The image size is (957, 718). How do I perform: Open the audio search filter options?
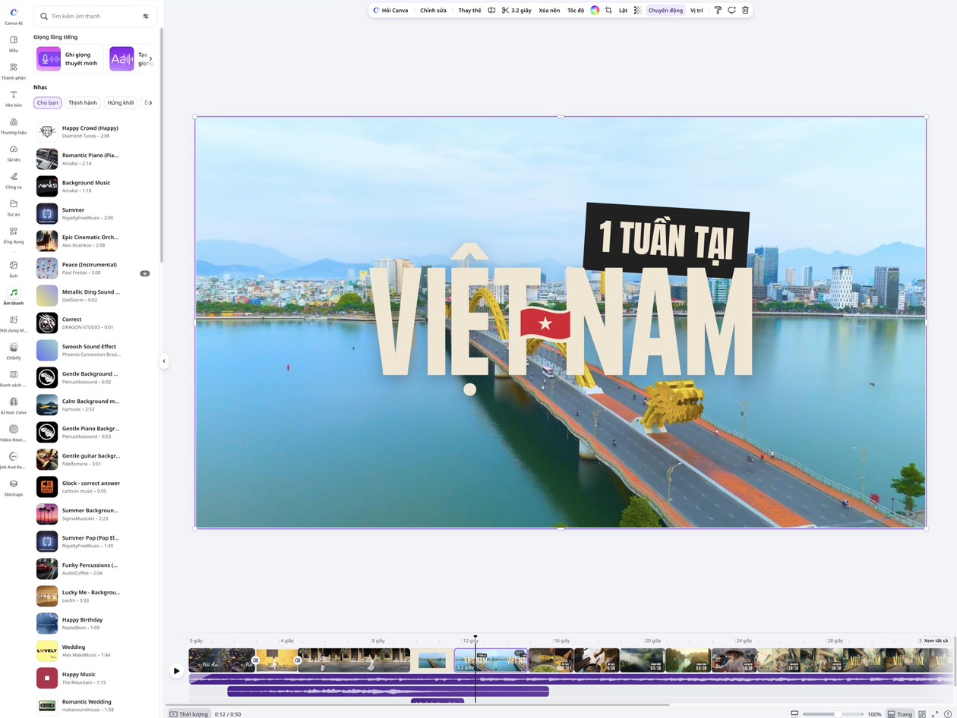(146, 16)
